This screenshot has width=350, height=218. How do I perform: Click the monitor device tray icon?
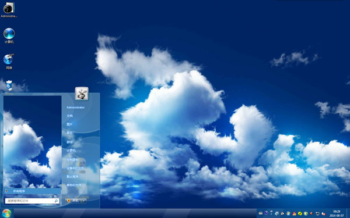[317, 213]
